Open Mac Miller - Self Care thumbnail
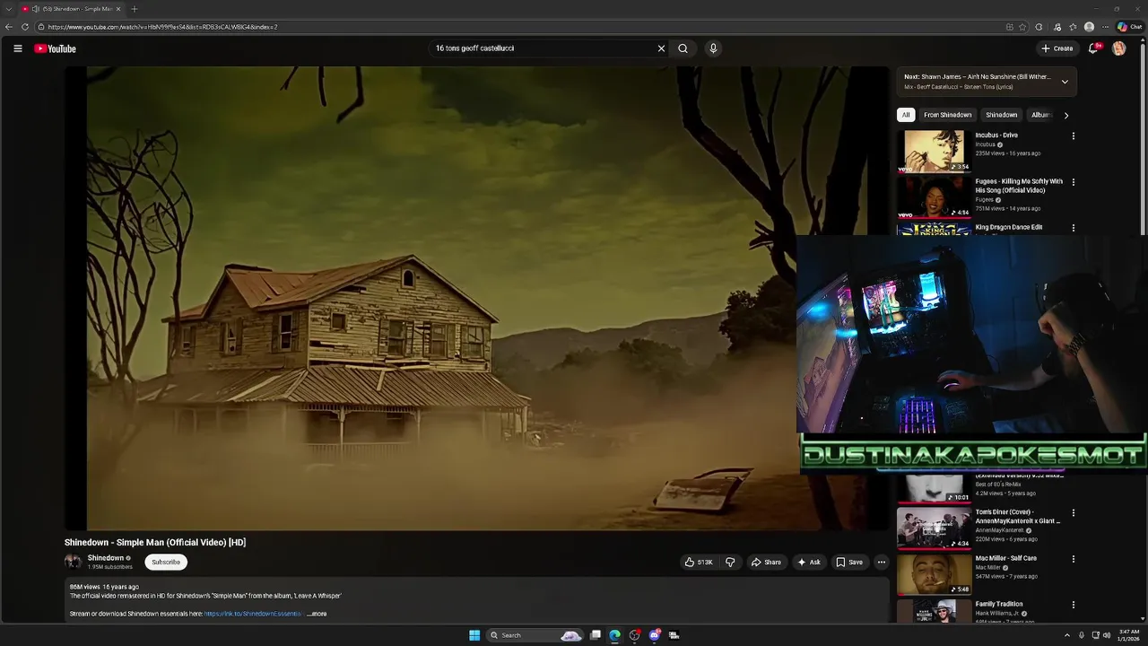Screen dimensions: 1148x646 pos(934,574)
